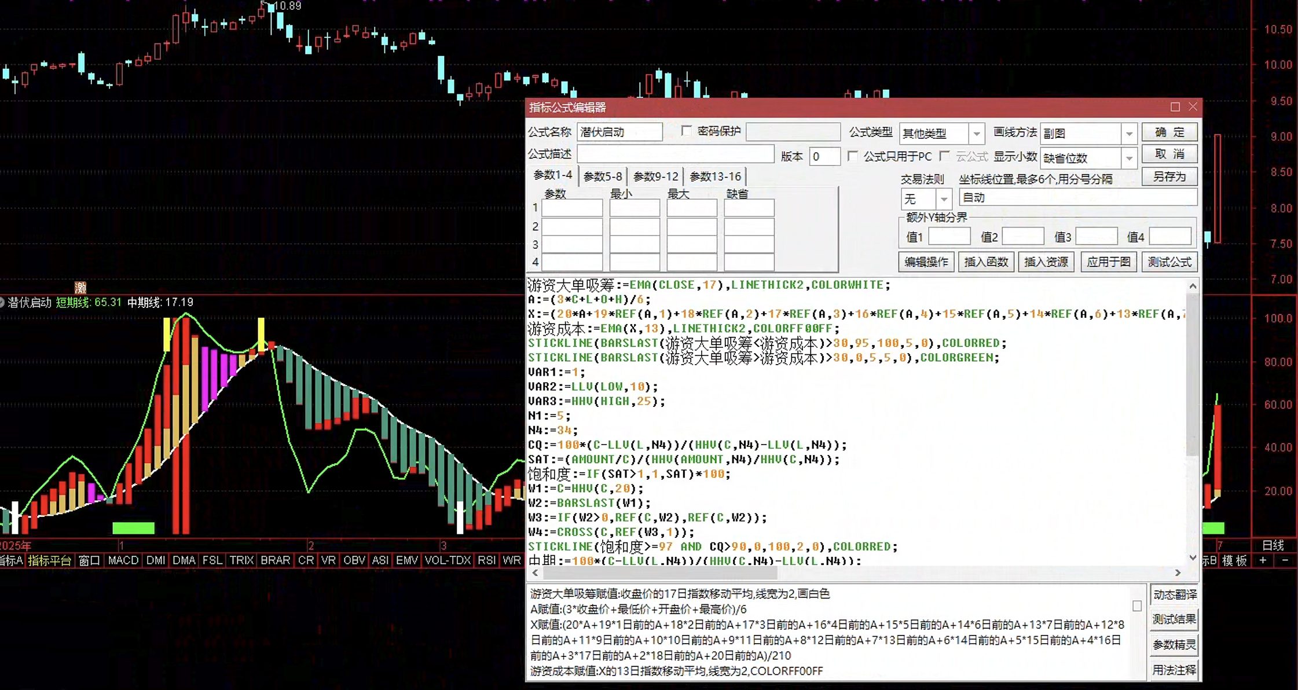1298x690 pixels.
Task: Select the RSI indicator tab
Action: [487, 560]
